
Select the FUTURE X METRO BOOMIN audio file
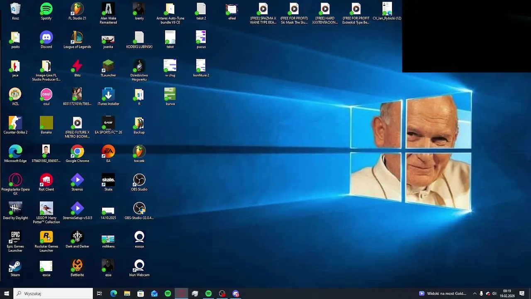pyautogui.click(x=77, y=127)
